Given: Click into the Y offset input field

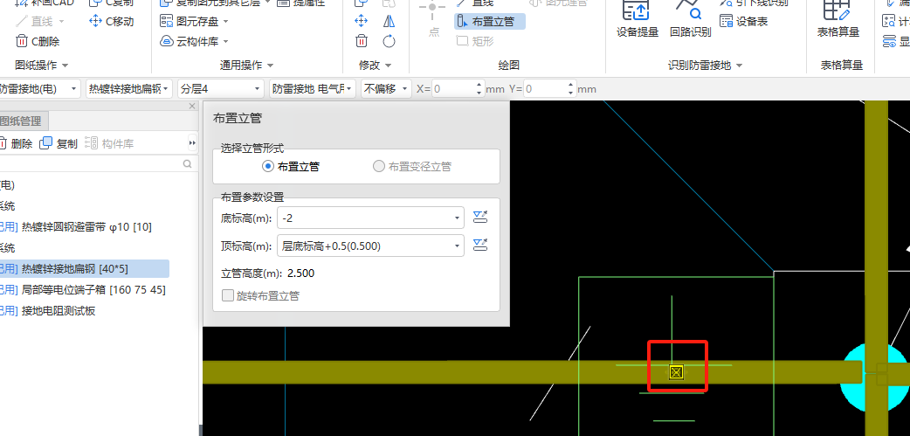Looking at the screenshot, I should pyautogui.click(x=545, y=89).
